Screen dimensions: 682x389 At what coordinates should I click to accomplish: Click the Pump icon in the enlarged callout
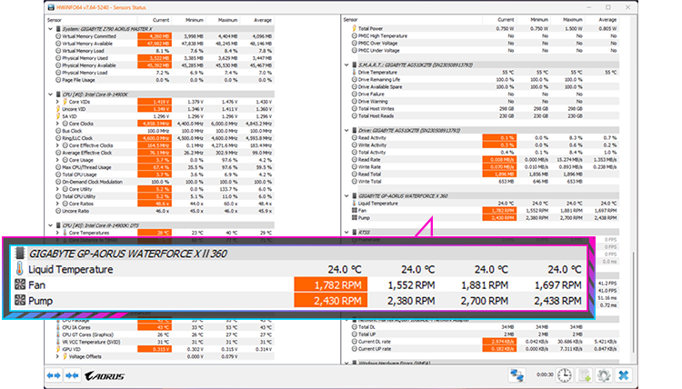coord(20,301)
